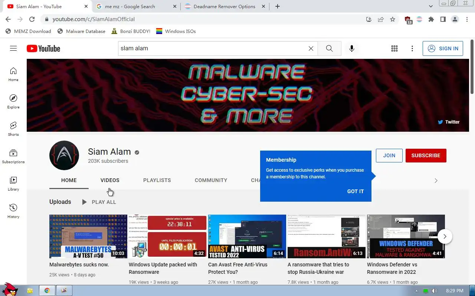Show more channel tabs with right chevron
Viewport: 475px width, 296px height.
[x=436, y=181]
